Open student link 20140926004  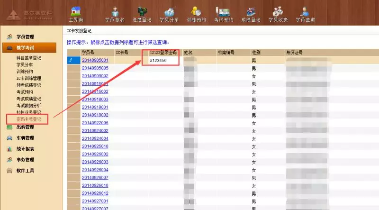coord(95,170)
